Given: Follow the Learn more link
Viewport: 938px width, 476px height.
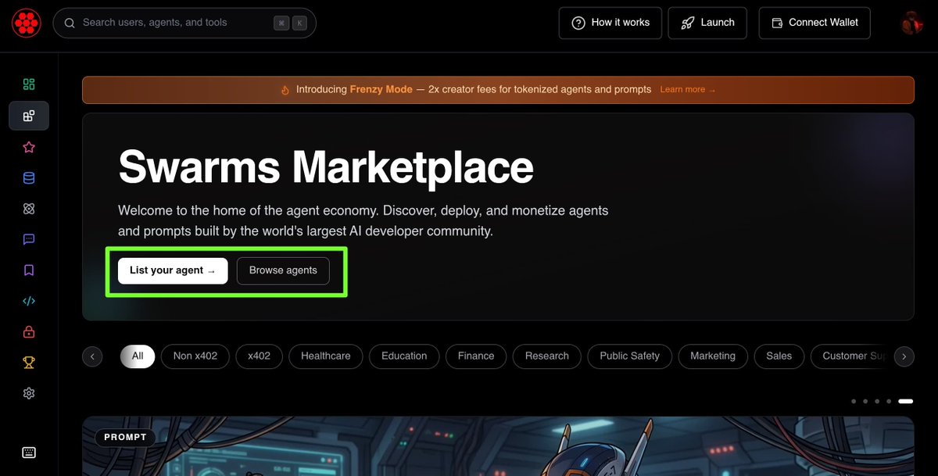Looking at the screenshot, I should tap(688, 90).
